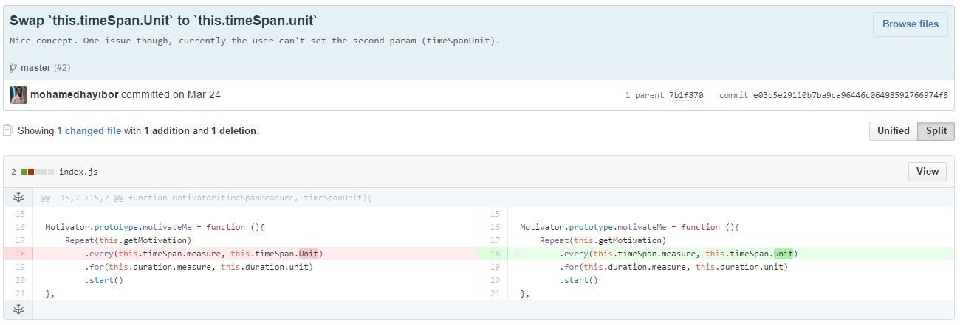
Task: Click right line number 21
Action: pos(494,293)
